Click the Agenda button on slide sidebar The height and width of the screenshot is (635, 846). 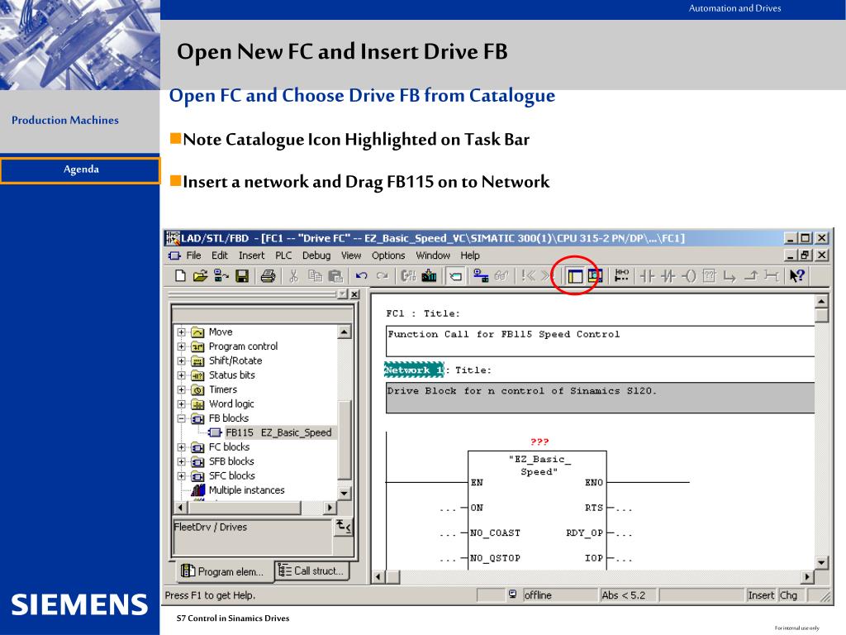coord(80,169)
